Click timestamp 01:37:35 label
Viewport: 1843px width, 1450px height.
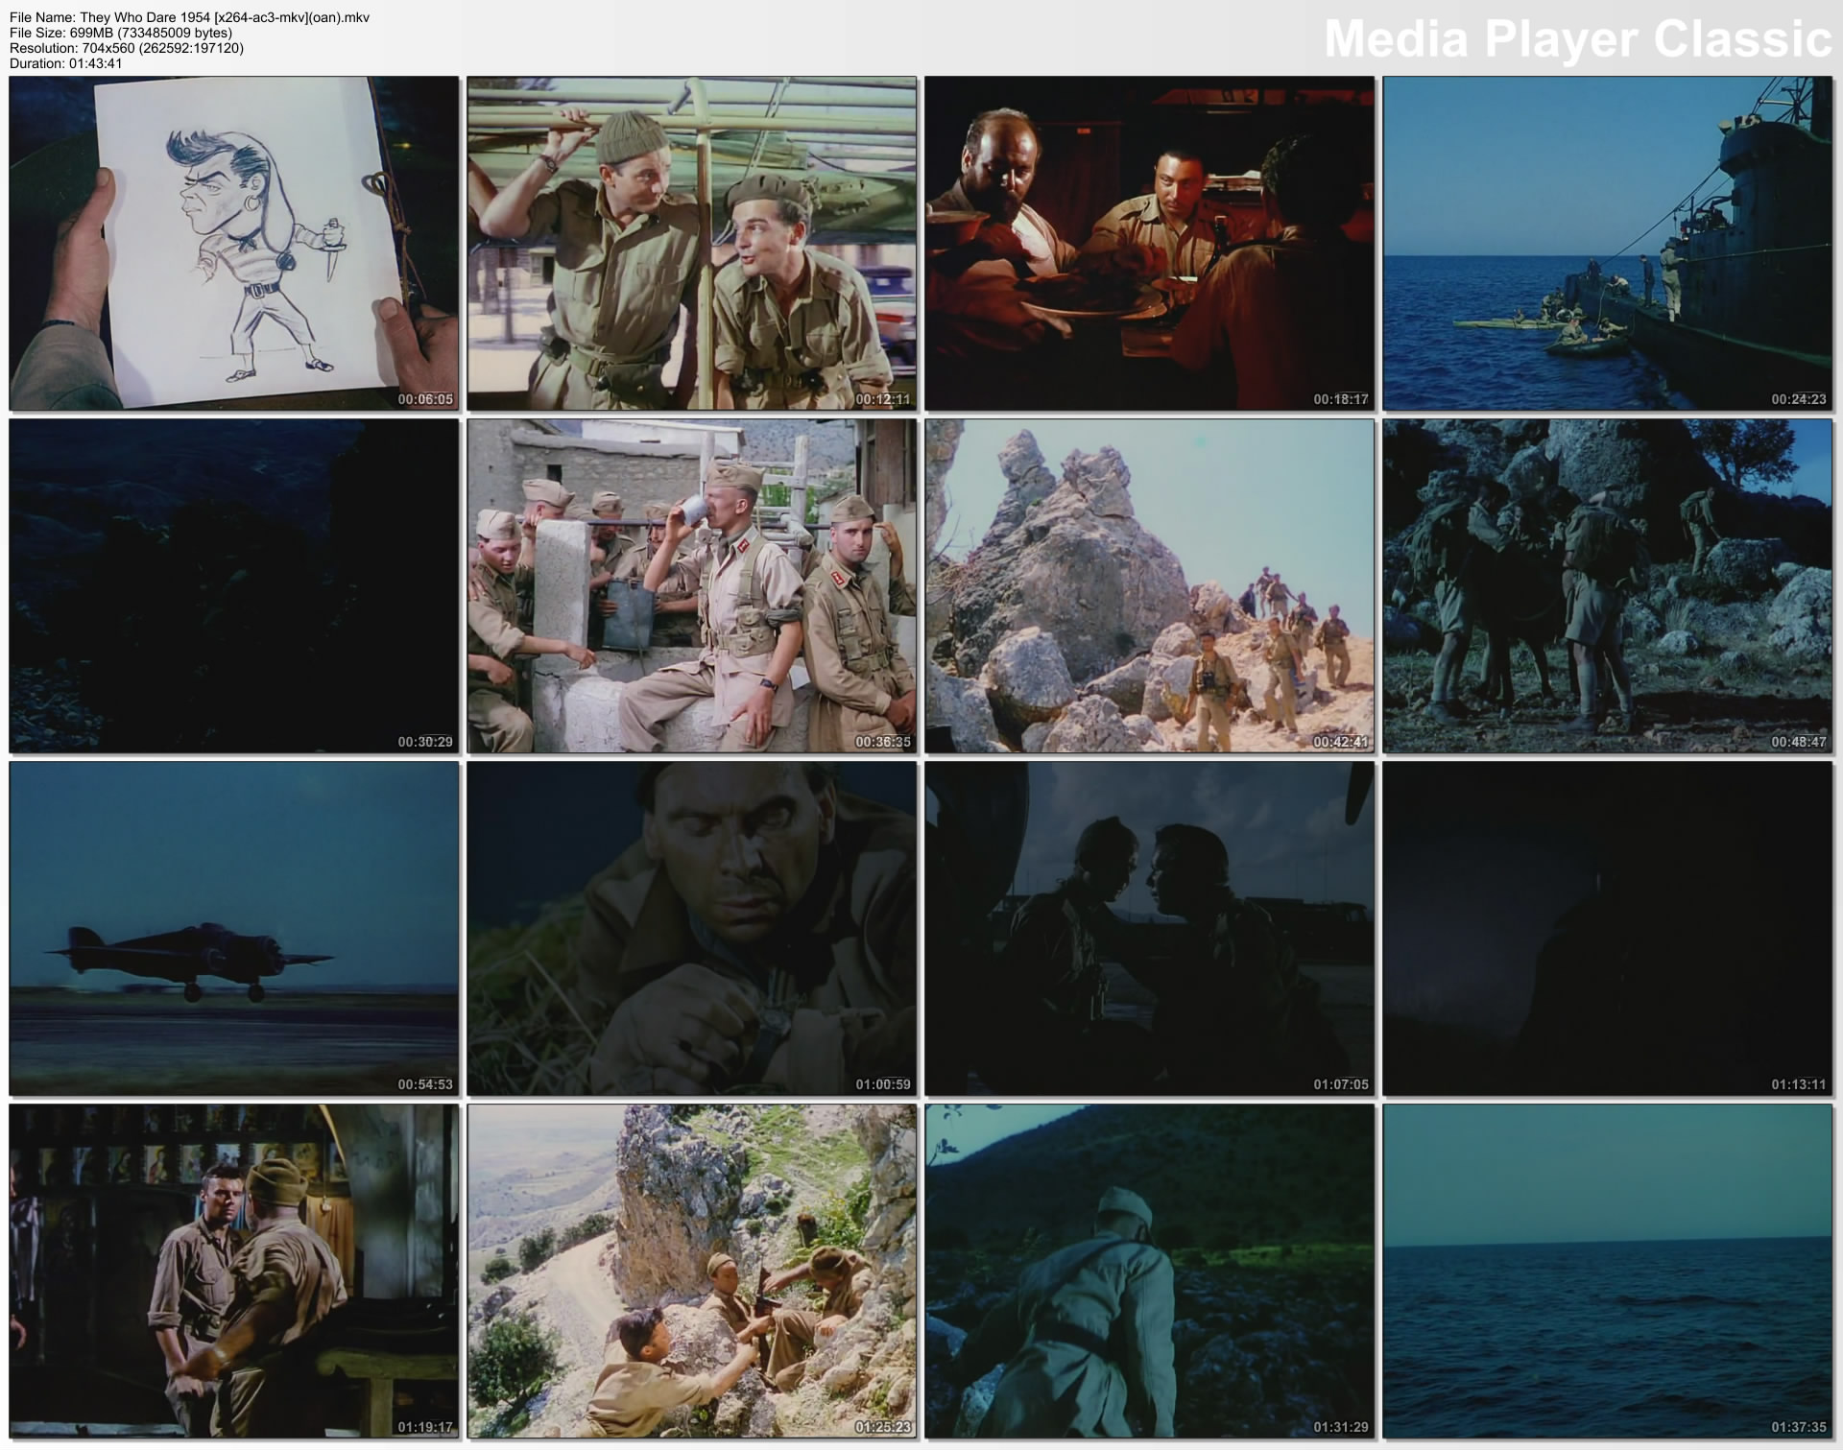(1799, 1427)
